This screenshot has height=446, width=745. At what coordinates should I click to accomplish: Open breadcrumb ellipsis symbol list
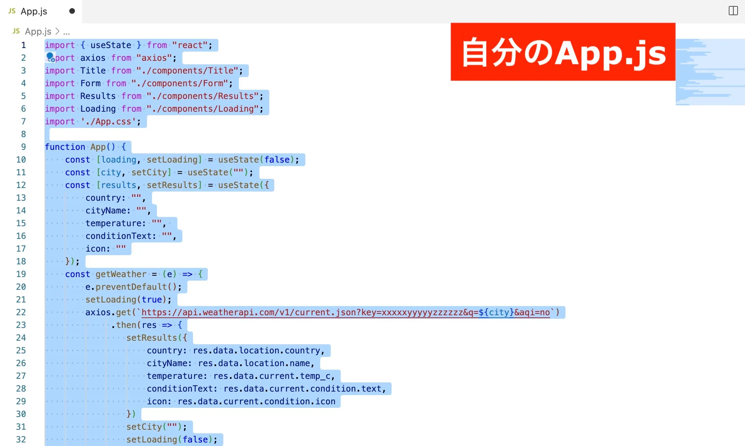pos(66,31)
